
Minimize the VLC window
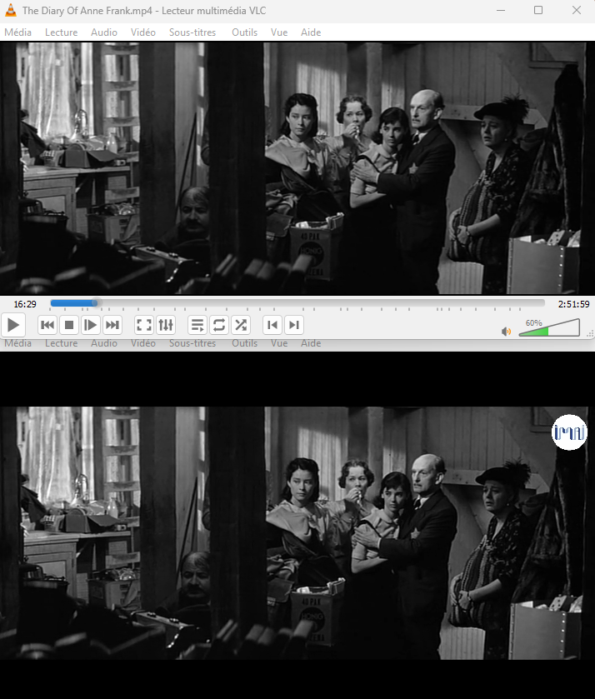pos(501,10)
